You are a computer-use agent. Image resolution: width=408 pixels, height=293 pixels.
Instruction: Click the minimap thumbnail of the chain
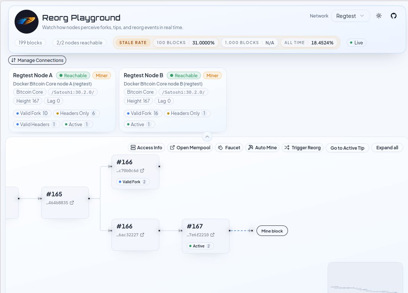(x=365, y=278)
